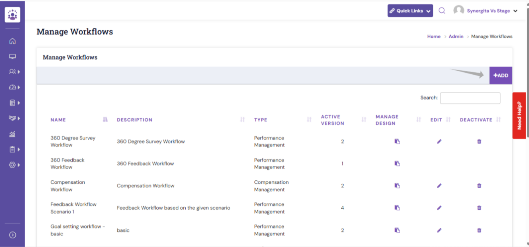Open manage design for Compensation Workflow

click(397, 186)
